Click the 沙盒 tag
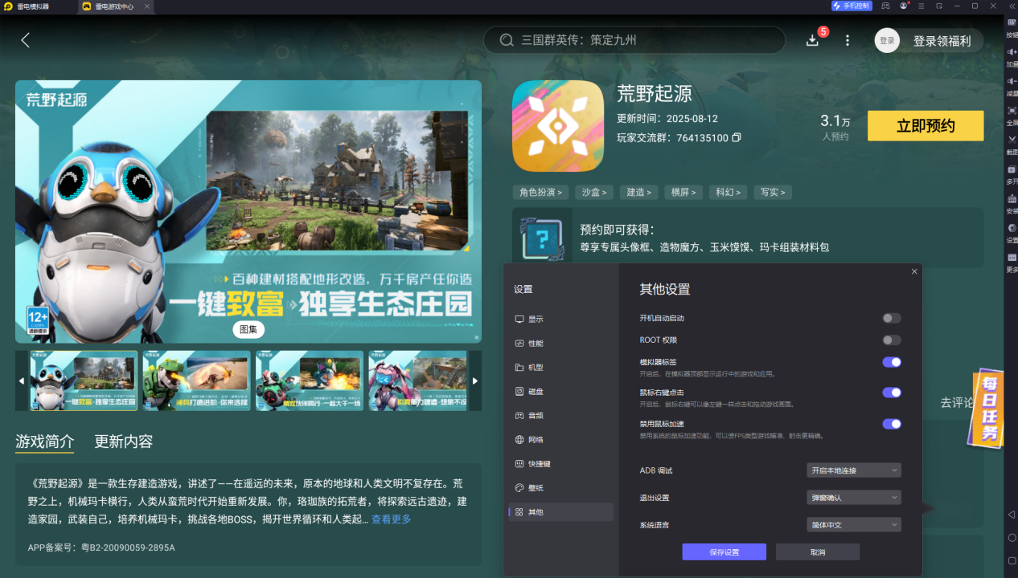The width and height of the screenshot is (1018, 578). click(594, 192)
